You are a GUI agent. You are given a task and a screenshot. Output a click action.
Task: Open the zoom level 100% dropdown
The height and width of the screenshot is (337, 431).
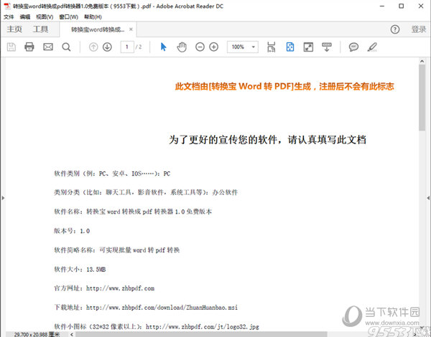click(x=243, y=47)
